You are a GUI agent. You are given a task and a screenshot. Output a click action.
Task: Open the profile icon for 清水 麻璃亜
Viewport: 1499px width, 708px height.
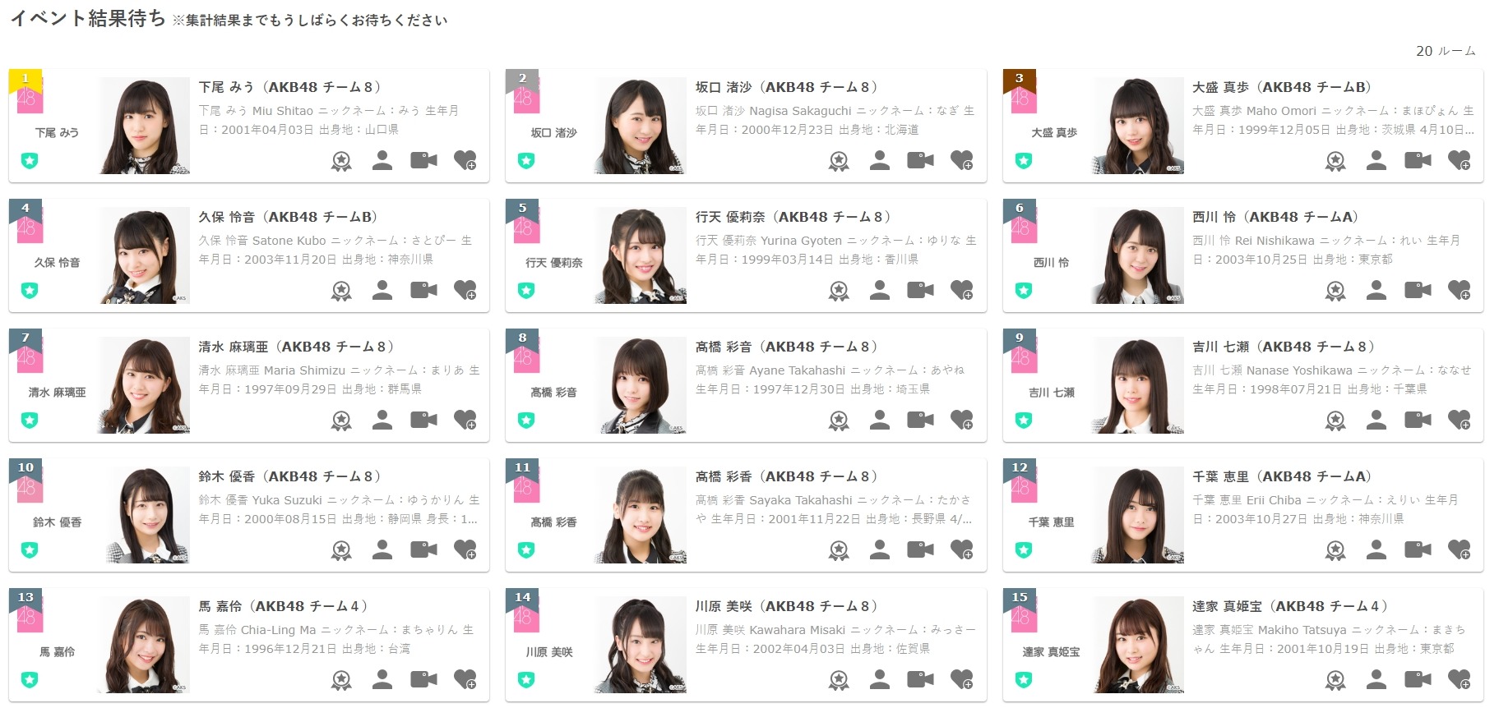[382, 420]
